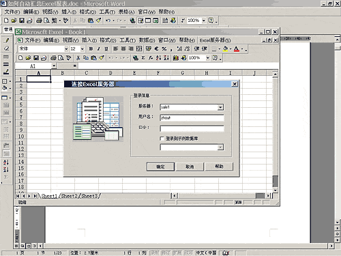
Task: Open the Excel服务器(S) menu
Action: 215,40
